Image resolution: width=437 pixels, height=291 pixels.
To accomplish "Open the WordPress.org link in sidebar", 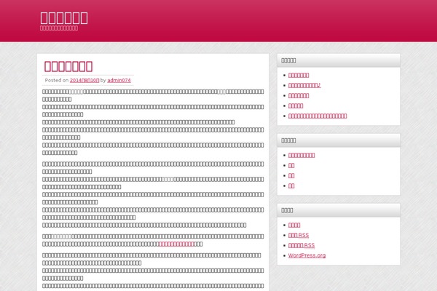I will pyautogui.click(x=307, y=255).
